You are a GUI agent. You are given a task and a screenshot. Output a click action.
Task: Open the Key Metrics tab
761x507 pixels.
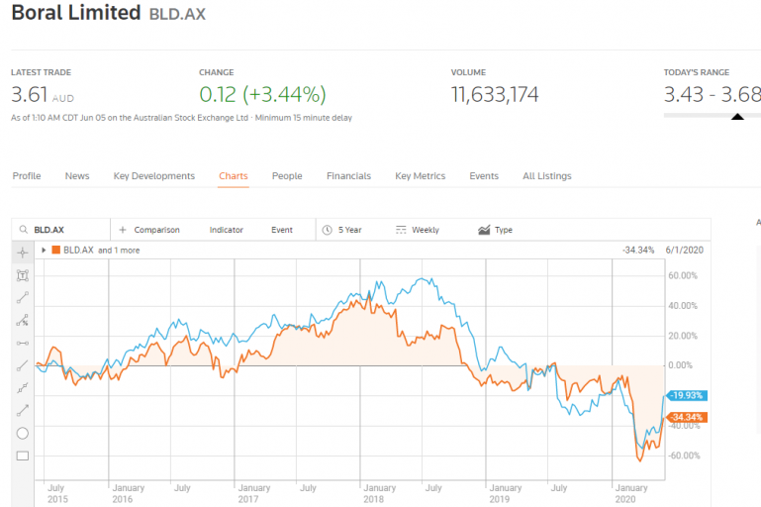click(x=420, y=176)
